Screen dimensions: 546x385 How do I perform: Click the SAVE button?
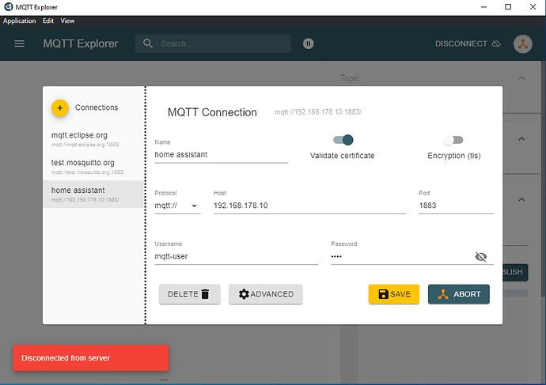tap(394, 294)
